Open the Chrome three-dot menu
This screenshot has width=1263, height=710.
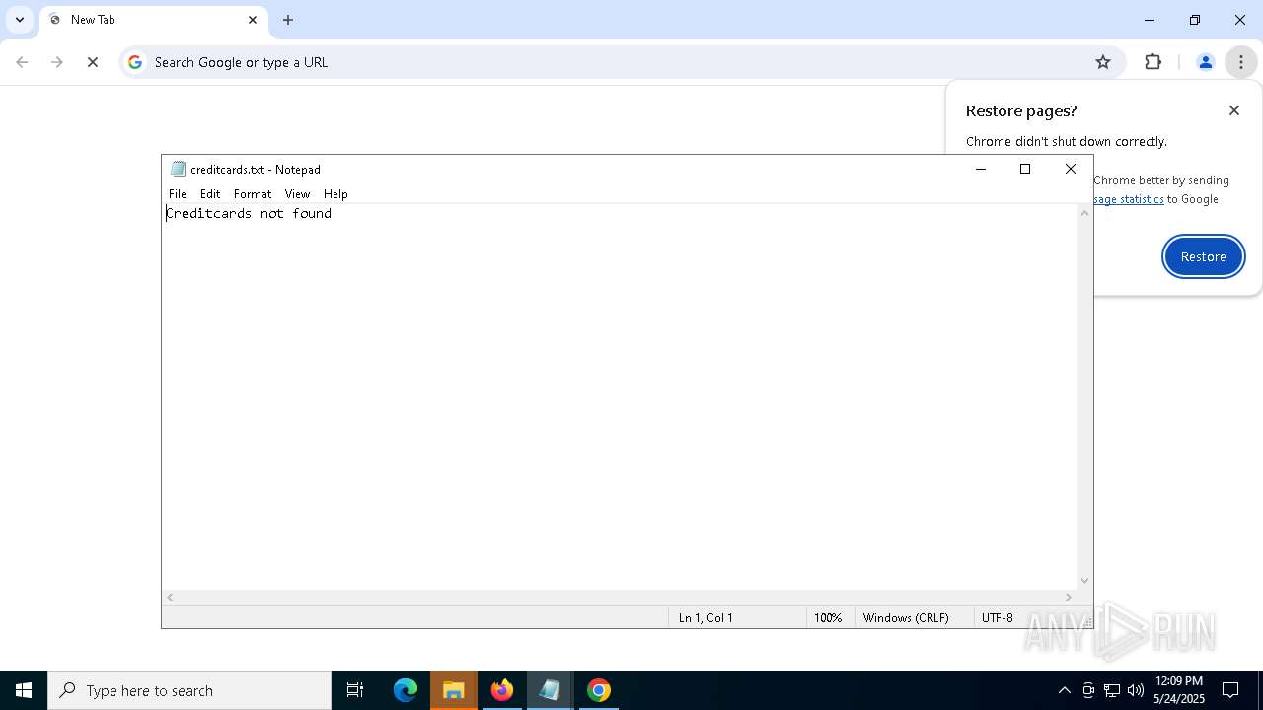[1241, 62]
